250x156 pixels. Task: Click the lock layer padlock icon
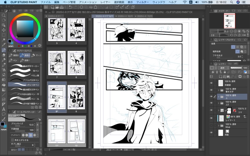(225, 72)
